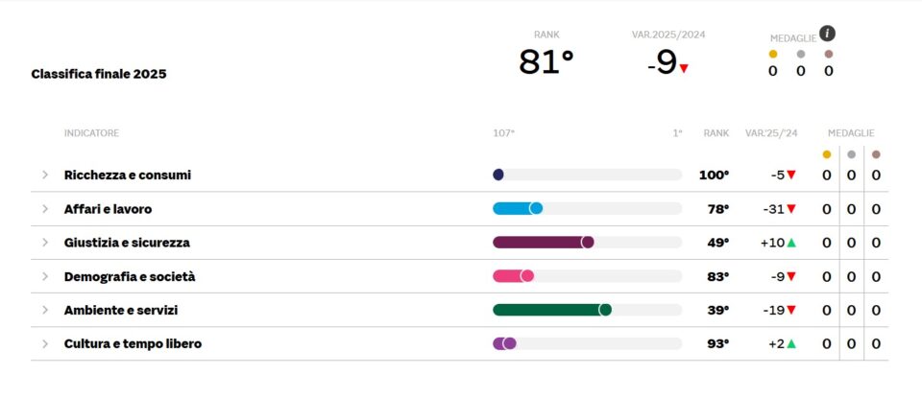922x398 pixels.
Task: Open the Cultura e tempo libero label
Action: [133, 343]
